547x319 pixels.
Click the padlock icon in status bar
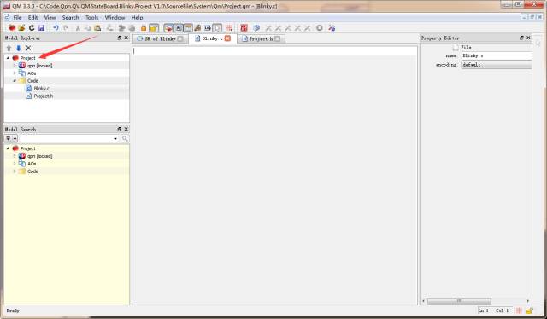pos(530,310)
